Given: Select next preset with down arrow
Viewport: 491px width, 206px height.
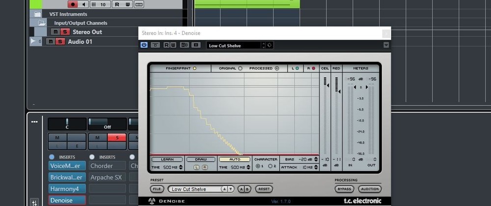Looking at the screenshot, I should pyautogui.click(x=230, y=189).
